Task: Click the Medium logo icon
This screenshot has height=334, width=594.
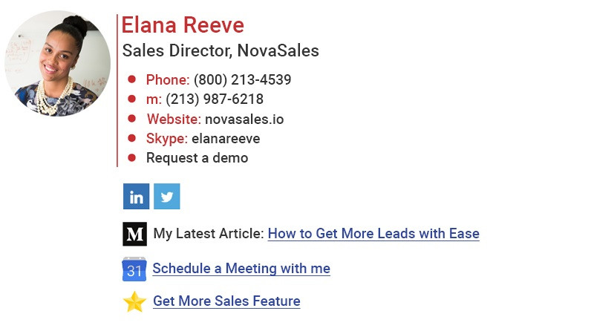Action: (x=134, y=234)
